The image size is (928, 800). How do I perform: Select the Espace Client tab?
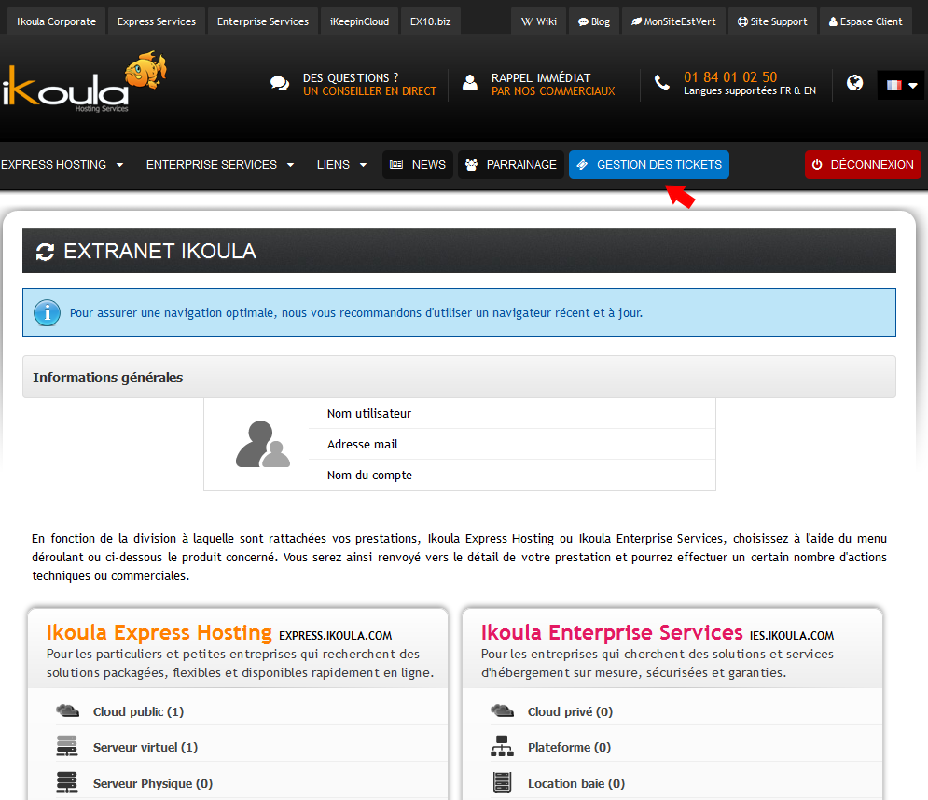866,21
